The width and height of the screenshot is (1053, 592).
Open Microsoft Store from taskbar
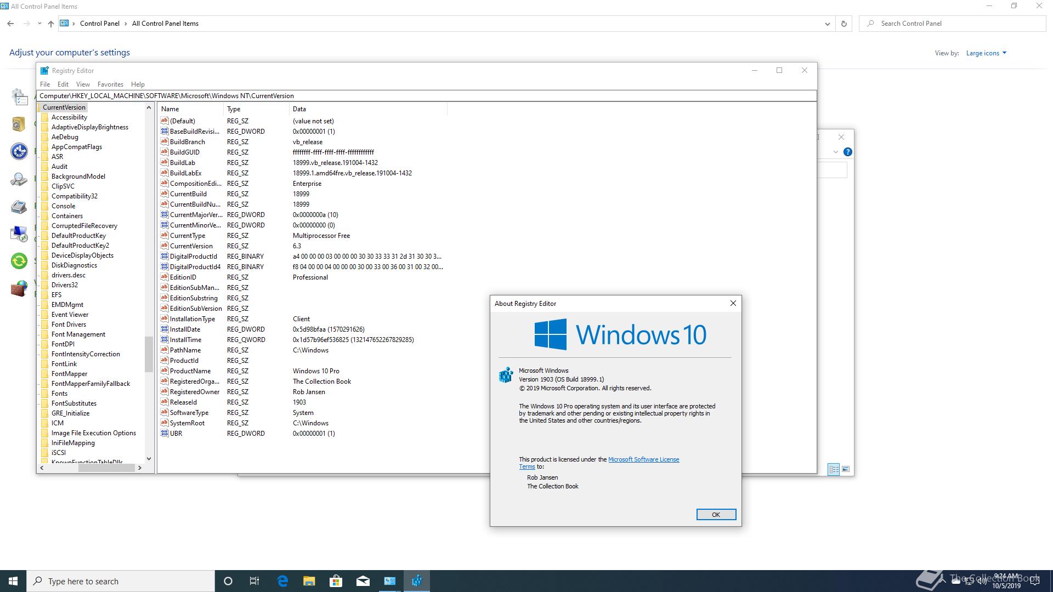pyautogui.click(x=336, y=581)
